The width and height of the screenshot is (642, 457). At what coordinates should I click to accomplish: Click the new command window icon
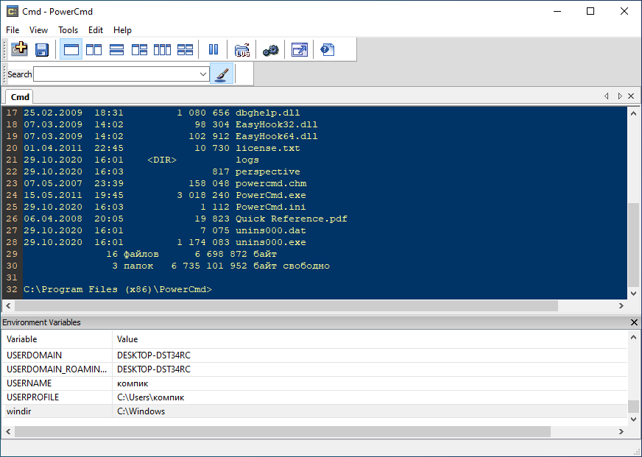coord(19,49)
